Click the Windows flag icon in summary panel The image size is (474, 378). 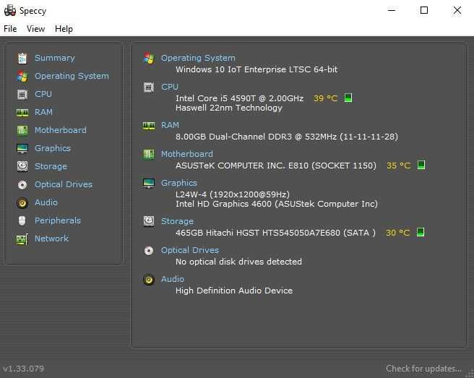coord(149,58)
